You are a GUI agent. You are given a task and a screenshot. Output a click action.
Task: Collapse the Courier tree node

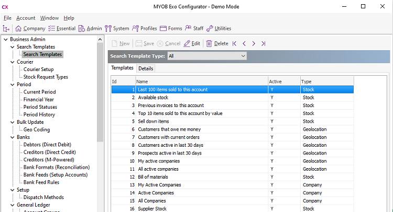(12, 62)
